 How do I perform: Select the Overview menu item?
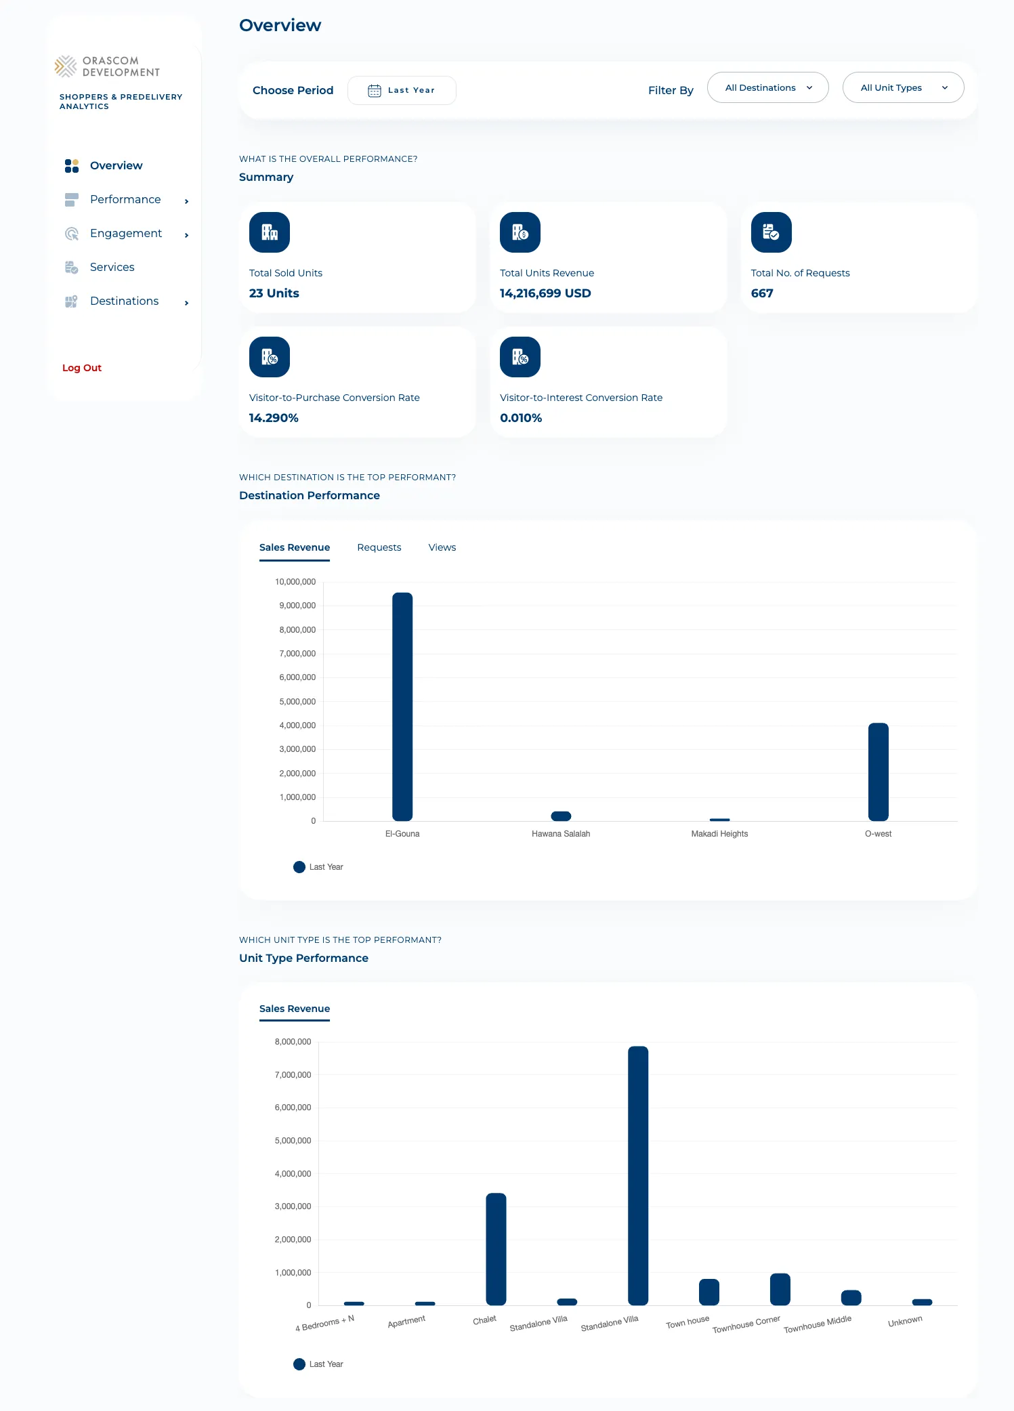(x=116, y=166)
